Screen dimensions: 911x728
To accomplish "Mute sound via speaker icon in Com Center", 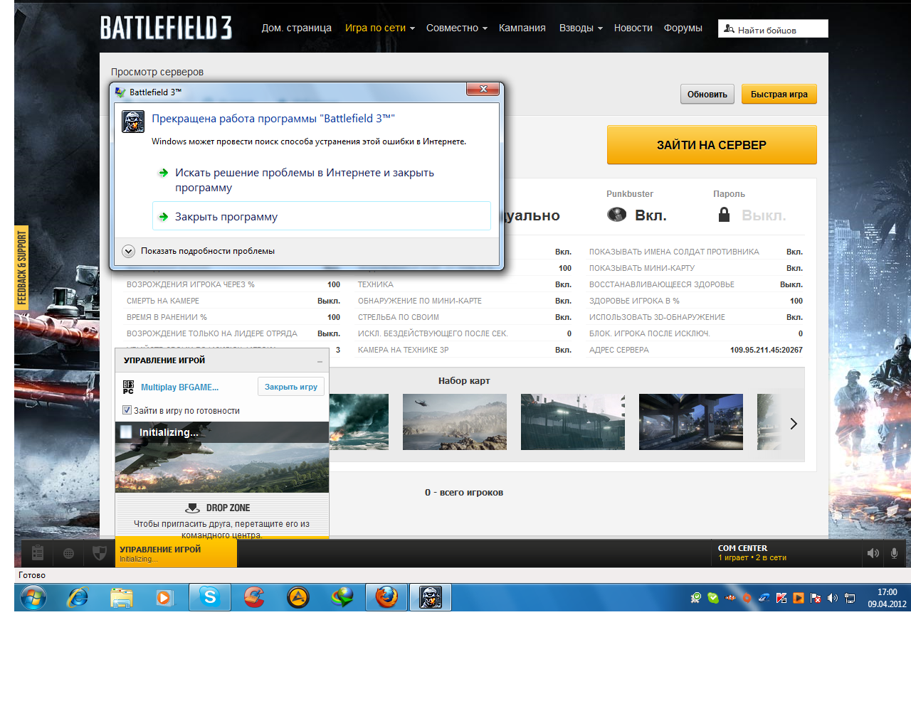I will coord(873,553).
